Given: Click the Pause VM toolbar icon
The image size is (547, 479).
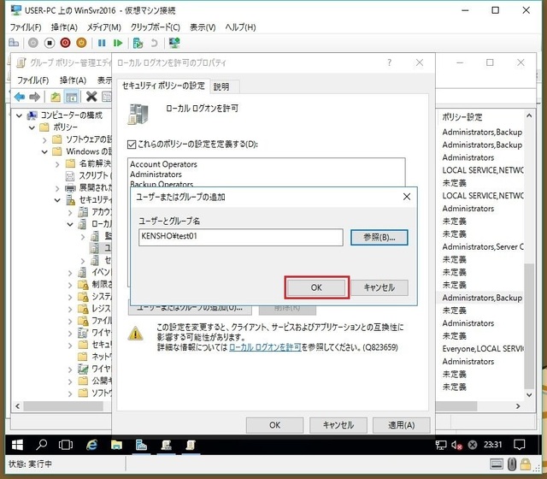Looking at the screenshot, I should (102, 43).
